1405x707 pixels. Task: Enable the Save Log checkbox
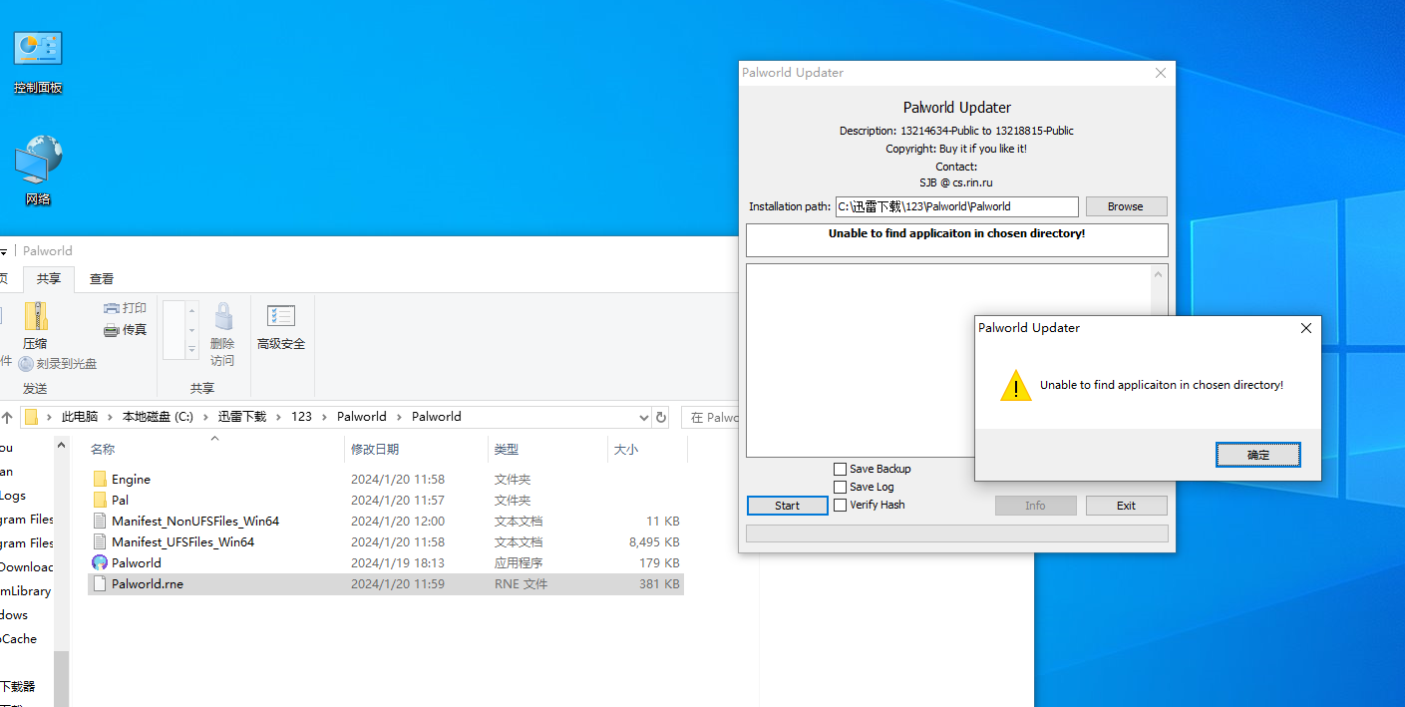[840, 487]
